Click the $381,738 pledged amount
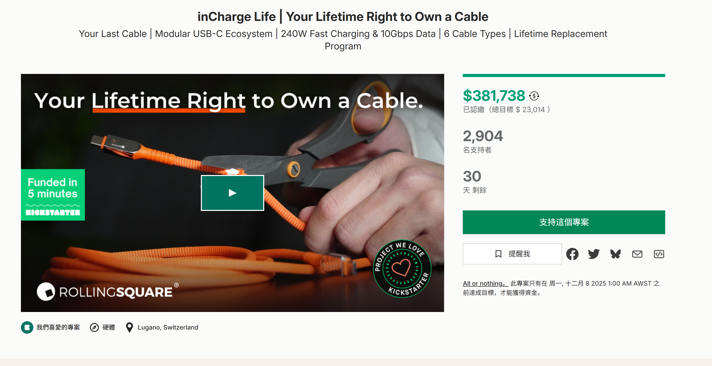This screenshot has height=366, width=712. pos(494,96)
